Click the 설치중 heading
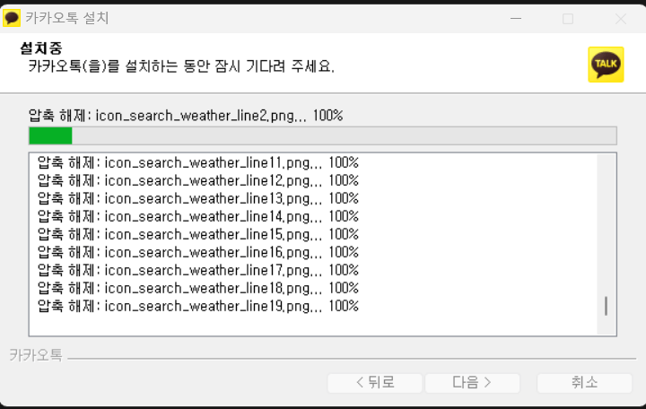Image resolution: width=646 pixels, height=409 pixels. 40,48
